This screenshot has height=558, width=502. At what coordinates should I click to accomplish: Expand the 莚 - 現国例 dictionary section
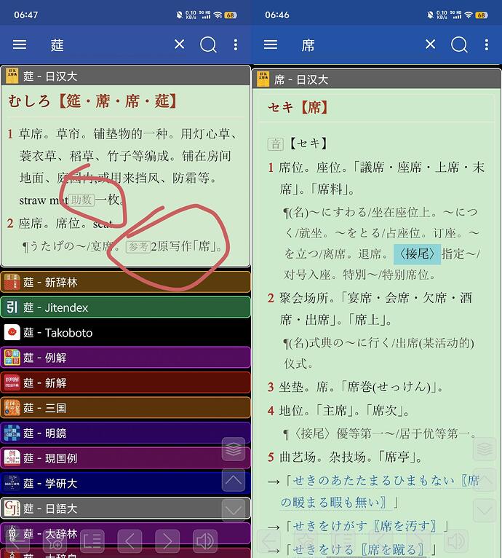[x=125, y=458]
